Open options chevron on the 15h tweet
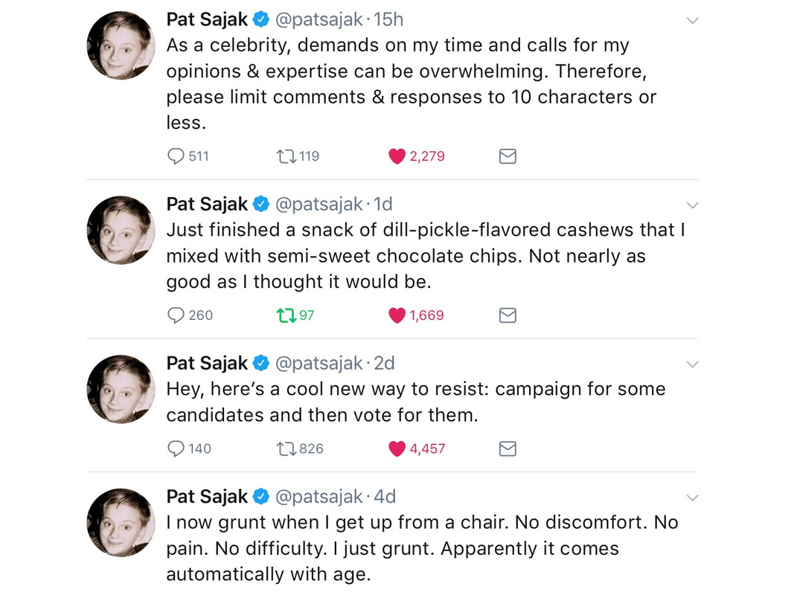 692,21
